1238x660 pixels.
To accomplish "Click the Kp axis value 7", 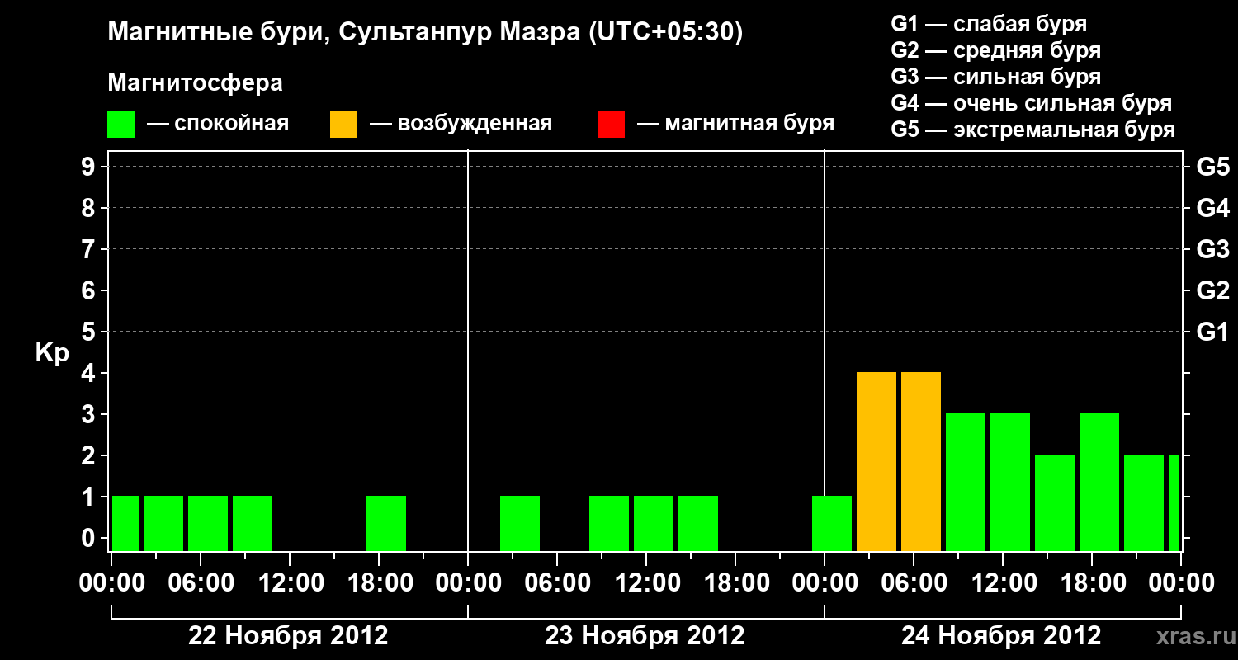I will click(90, 249).
